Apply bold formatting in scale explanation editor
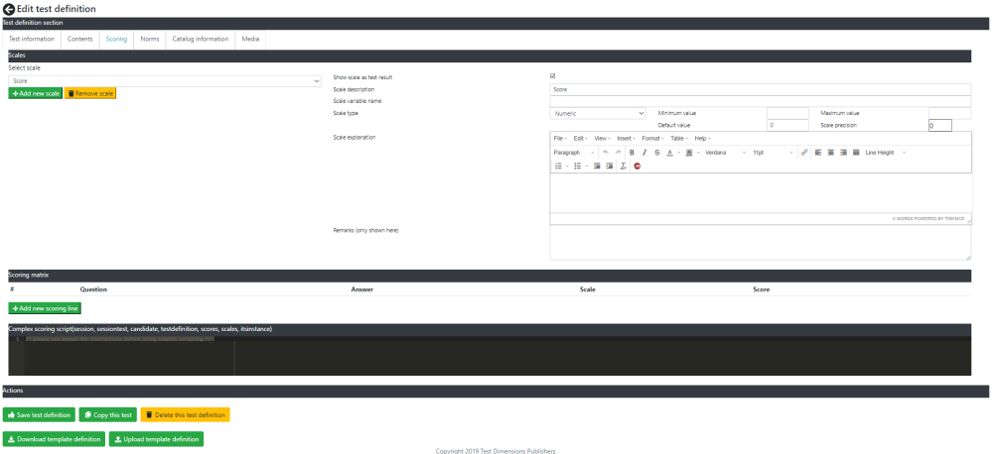 point(632,153)
